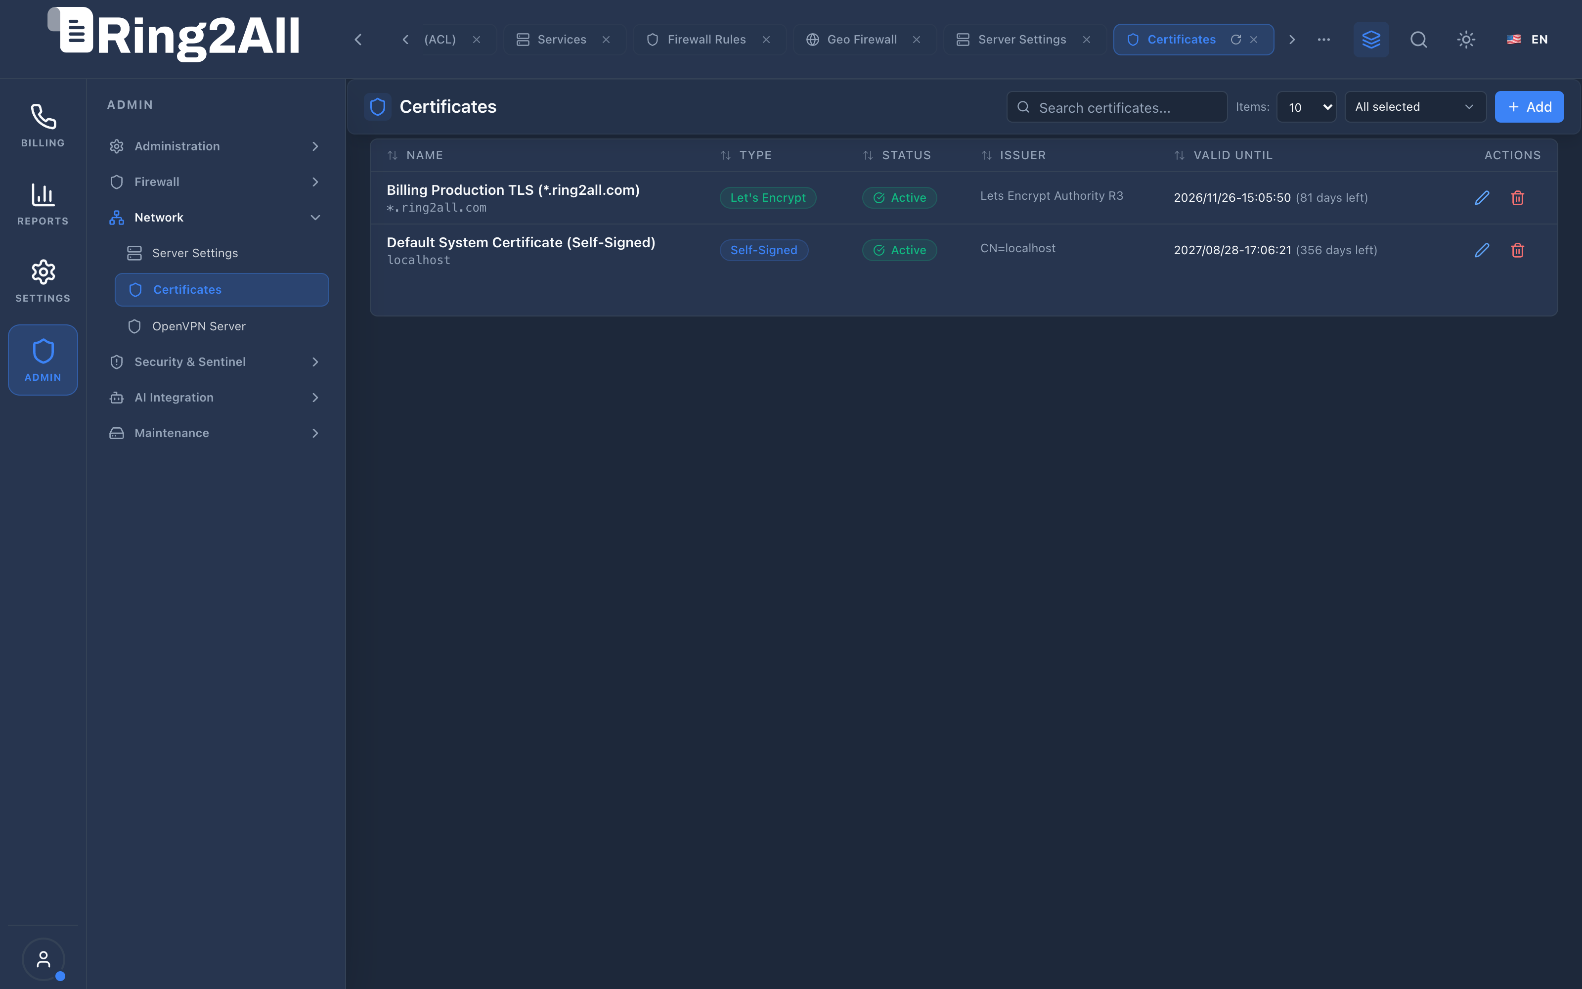Open the Reports section in sidebar
This screenshot has width=1582, height=989.
[x=43, y=203]
